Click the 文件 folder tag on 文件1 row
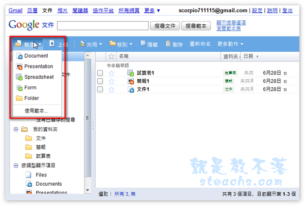Viewport: 305px width, 206px height. coord(229,89)
